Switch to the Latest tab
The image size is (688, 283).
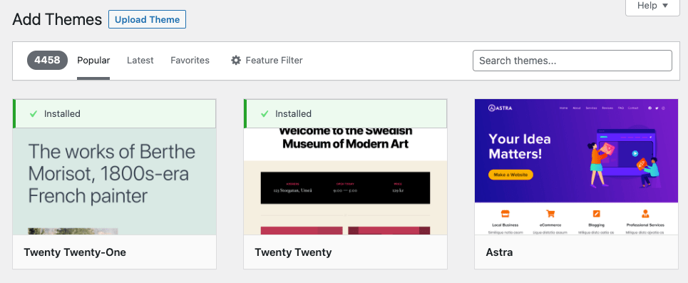pyautogui.click(x=140, y=61)
